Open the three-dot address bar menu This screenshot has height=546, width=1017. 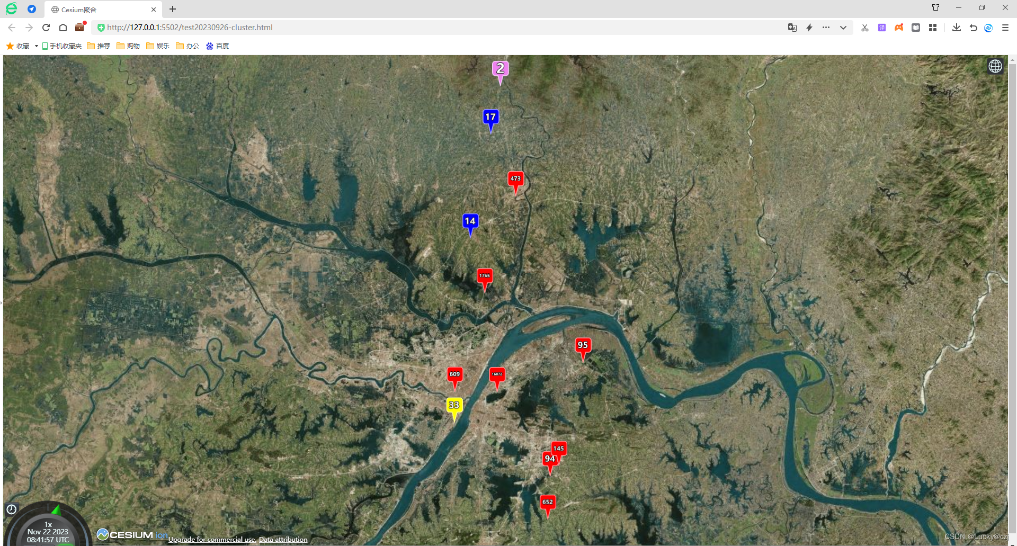(826, 27)
